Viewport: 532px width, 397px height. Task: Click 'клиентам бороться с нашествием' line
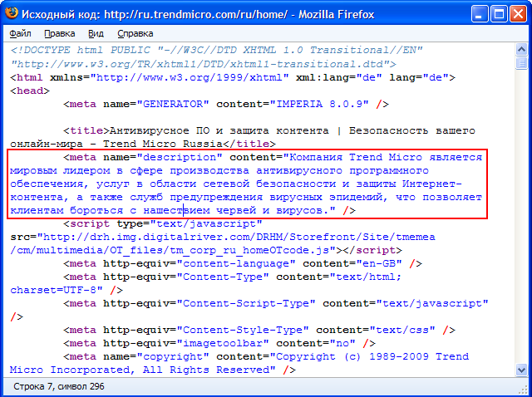click(110, 210)
